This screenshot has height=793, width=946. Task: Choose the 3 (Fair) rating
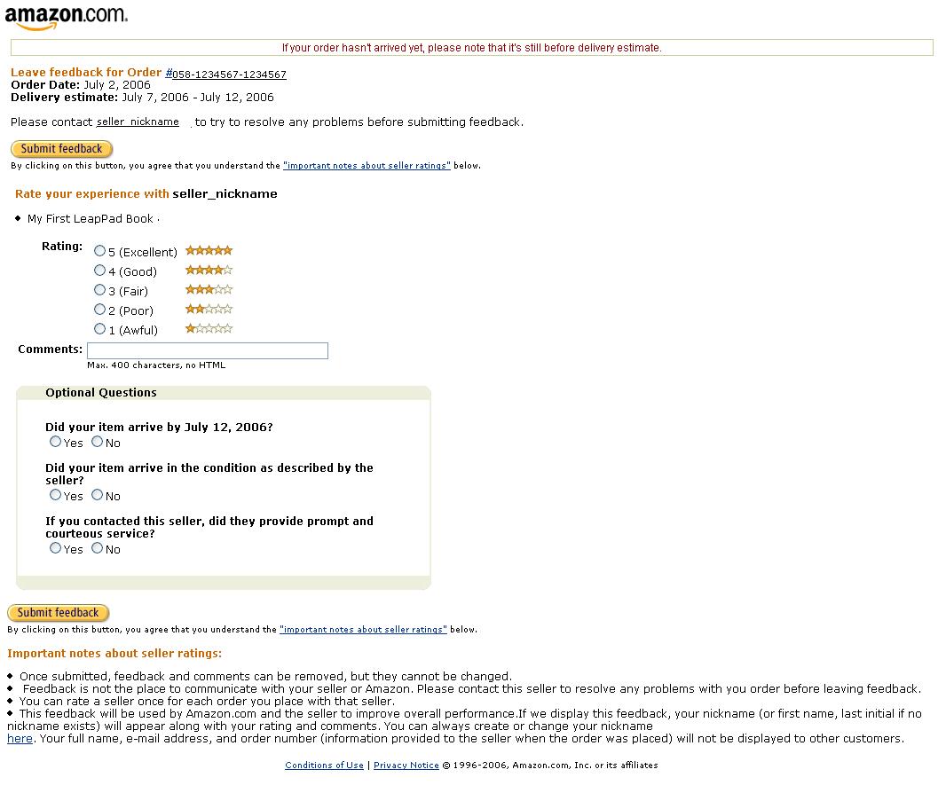99,290
